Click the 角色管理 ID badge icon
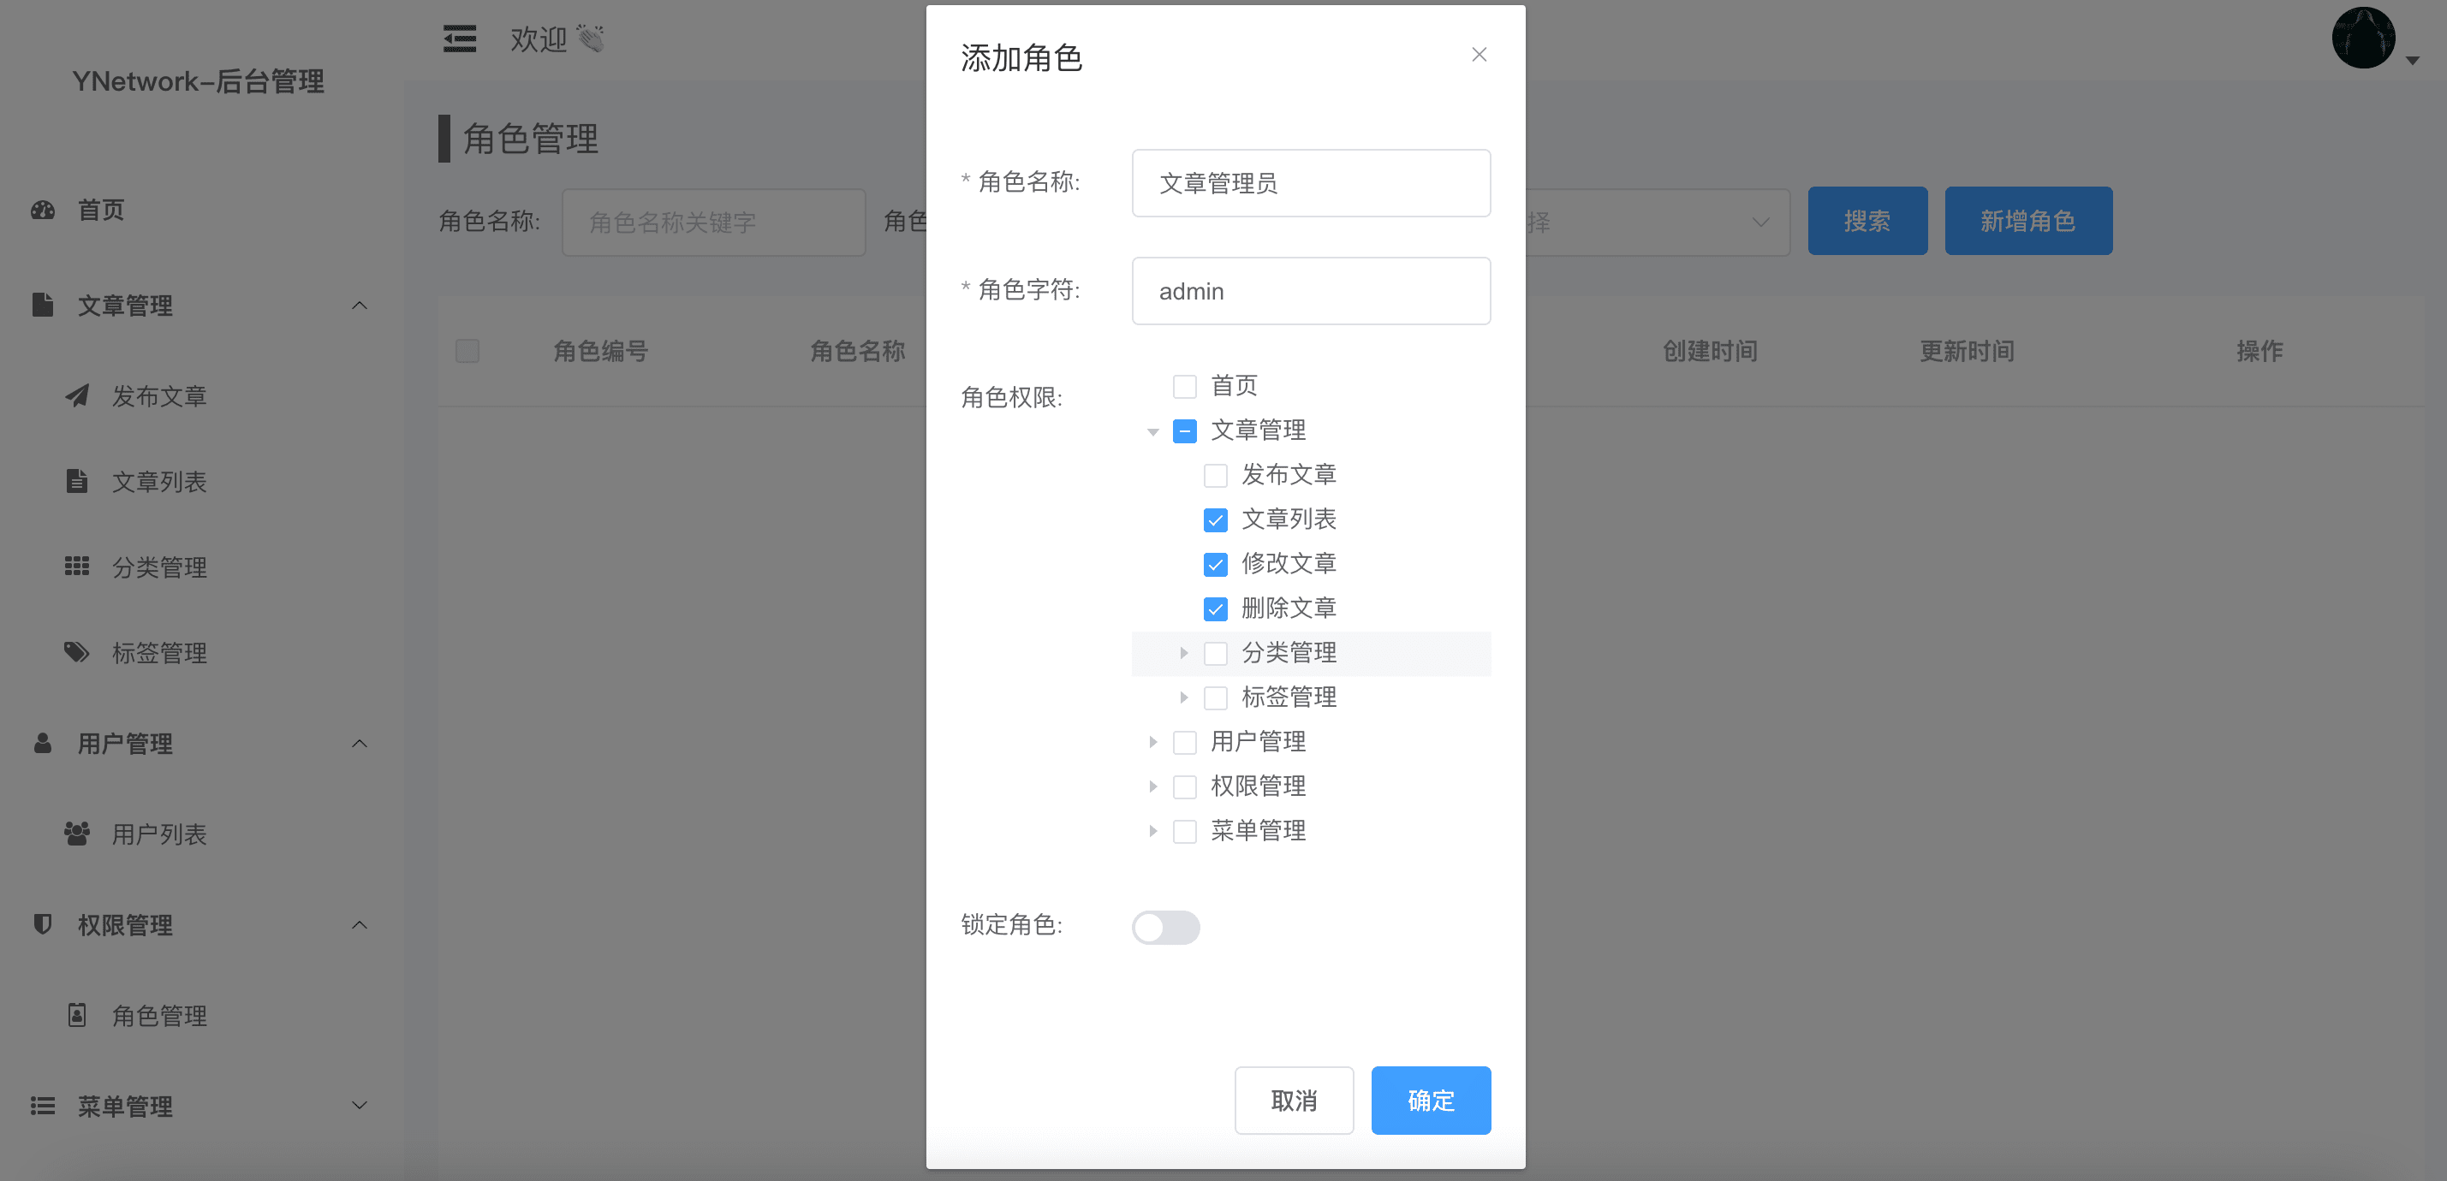This screenshot has height=1181, width=2447. coord(76,1015)
